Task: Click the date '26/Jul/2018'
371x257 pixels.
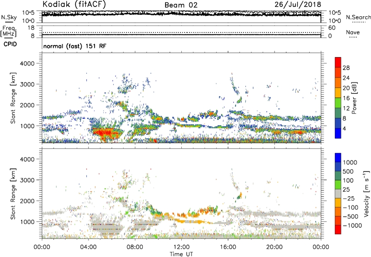Action: (298, 4)
